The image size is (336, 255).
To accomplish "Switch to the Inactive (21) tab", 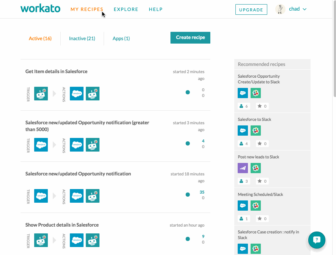I will (x=82, y=39).
